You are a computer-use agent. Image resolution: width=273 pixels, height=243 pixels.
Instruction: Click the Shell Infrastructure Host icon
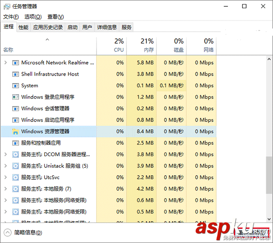pyautogui.click(x=15, y=74)
